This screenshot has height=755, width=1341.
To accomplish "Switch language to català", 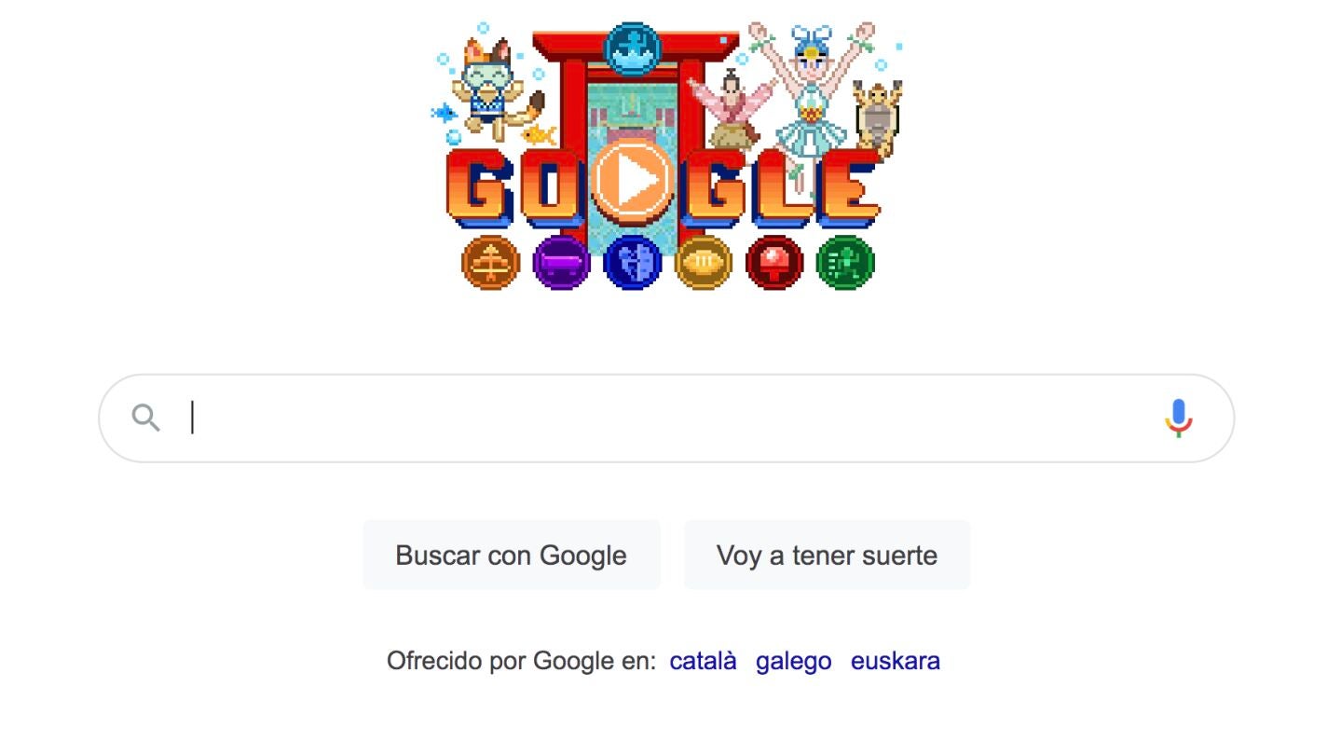I will click(x=703, y=661).
